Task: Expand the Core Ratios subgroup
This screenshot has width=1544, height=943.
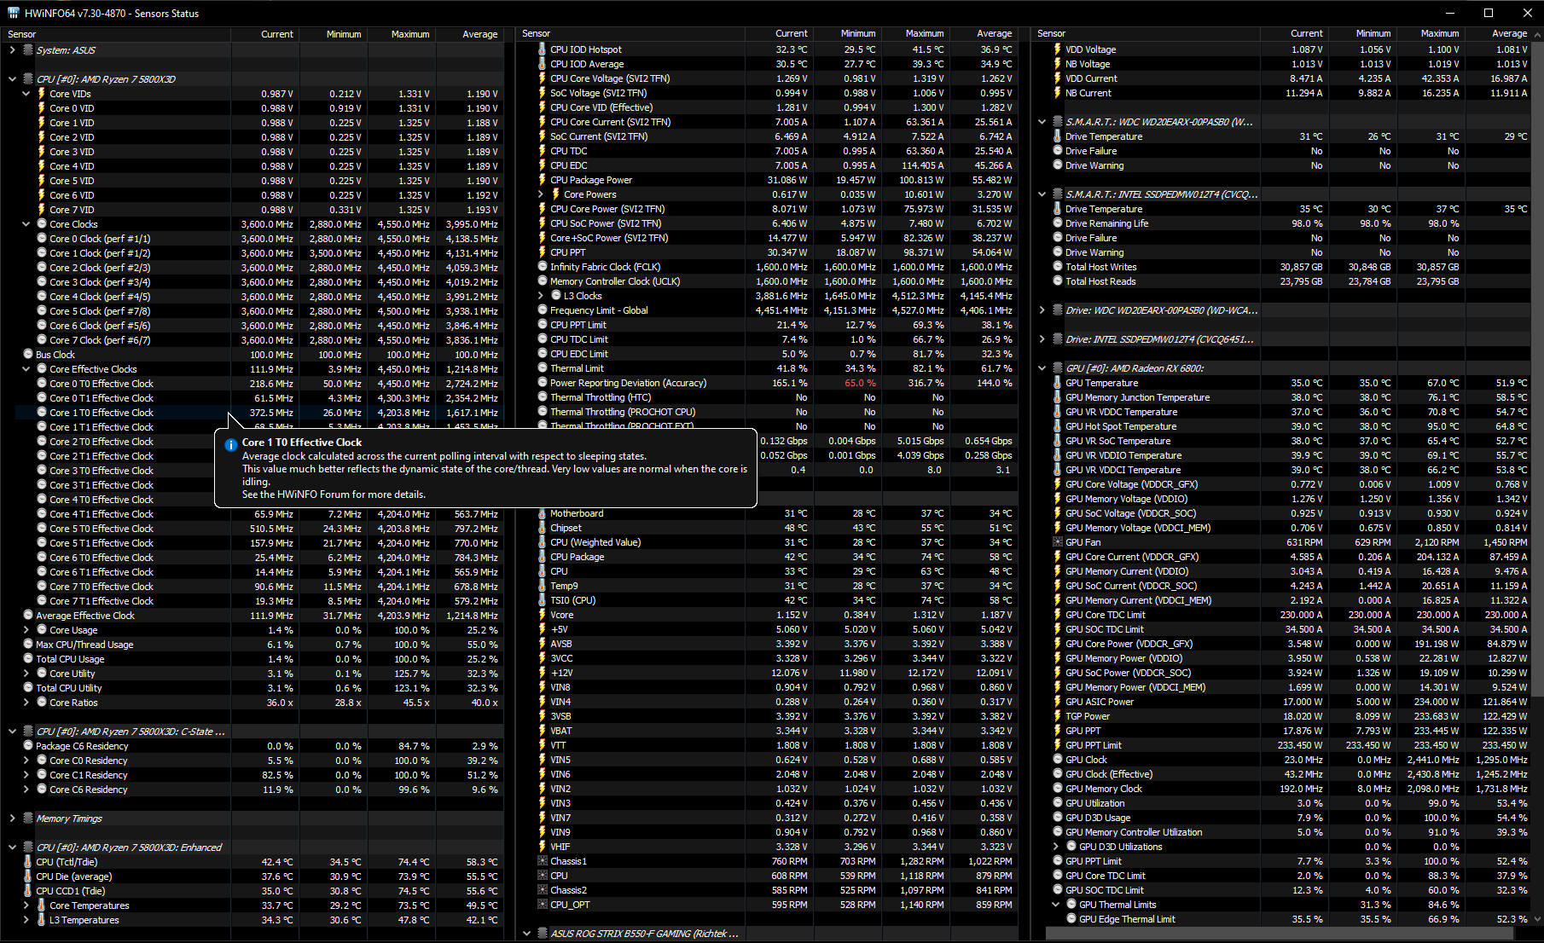Action: [26, 703]
